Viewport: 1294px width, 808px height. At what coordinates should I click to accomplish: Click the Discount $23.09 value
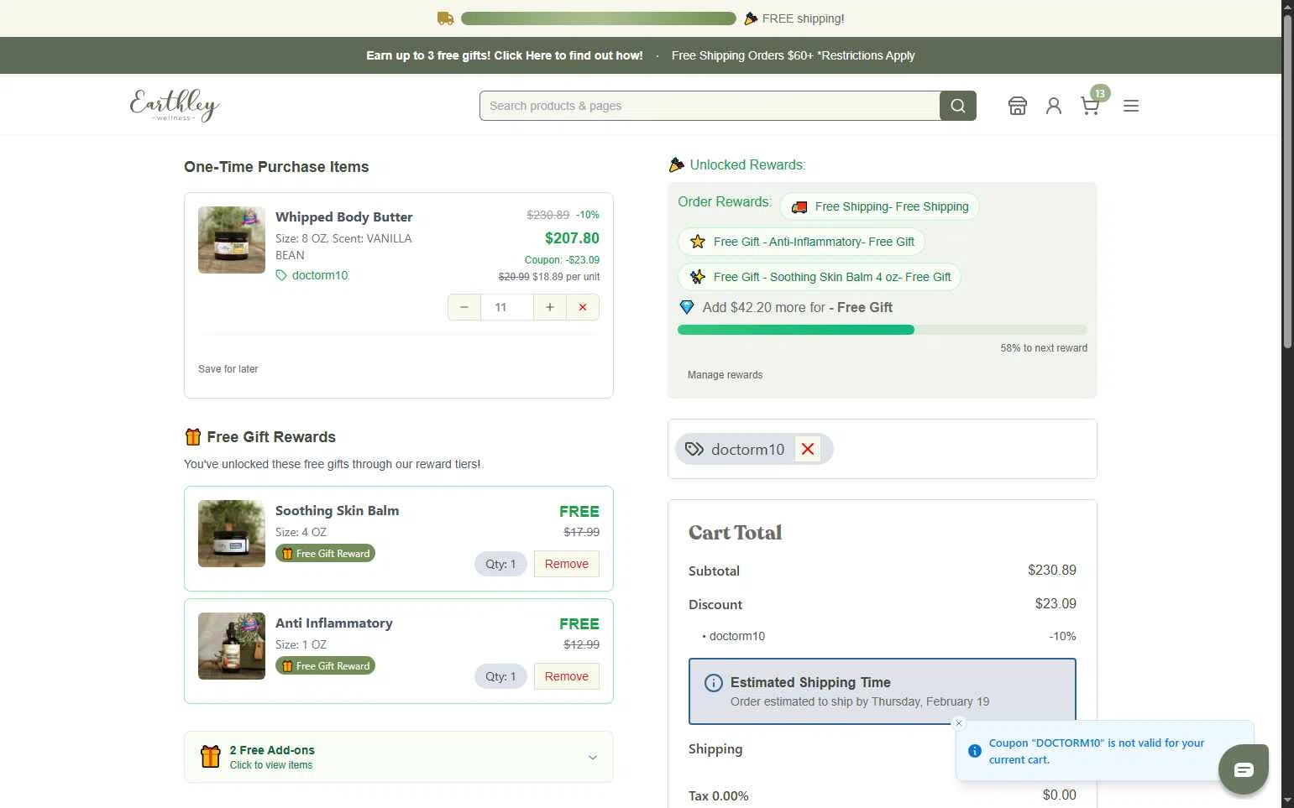click(1056, 604)
